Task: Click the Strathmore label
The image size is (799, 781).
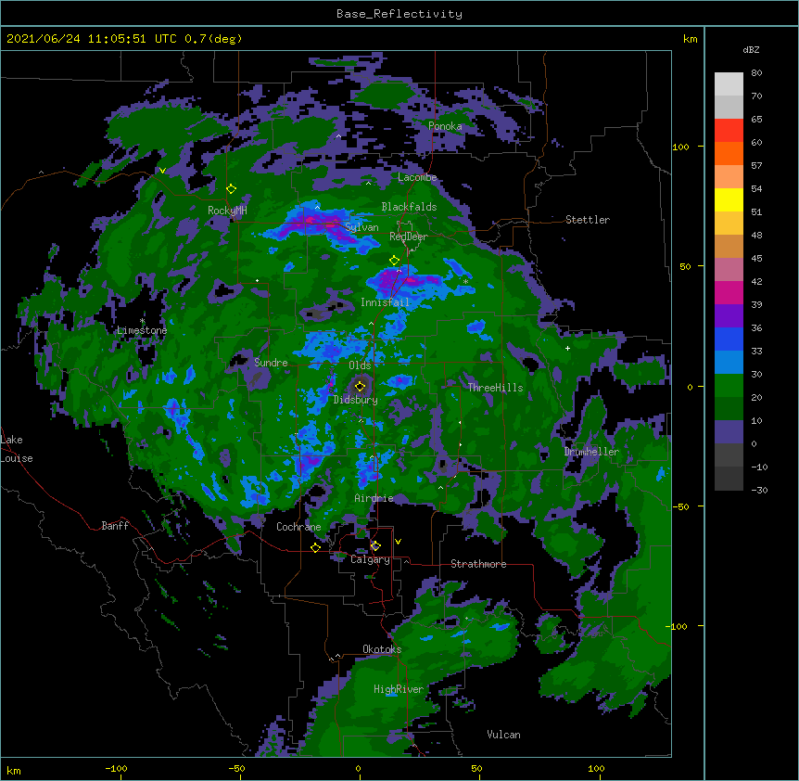Action: [x=478, y=564]
